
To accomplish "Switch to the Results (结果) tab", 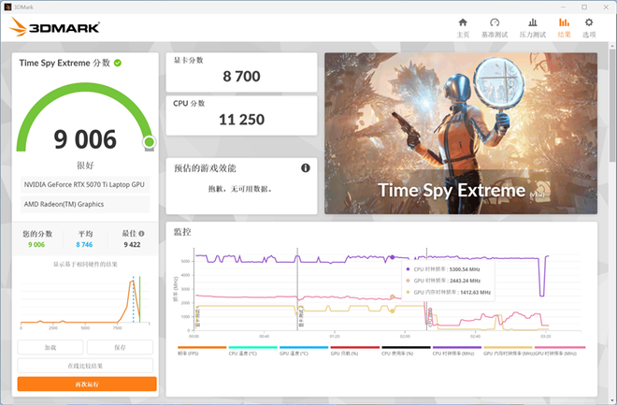I will (x=564, y=27).
